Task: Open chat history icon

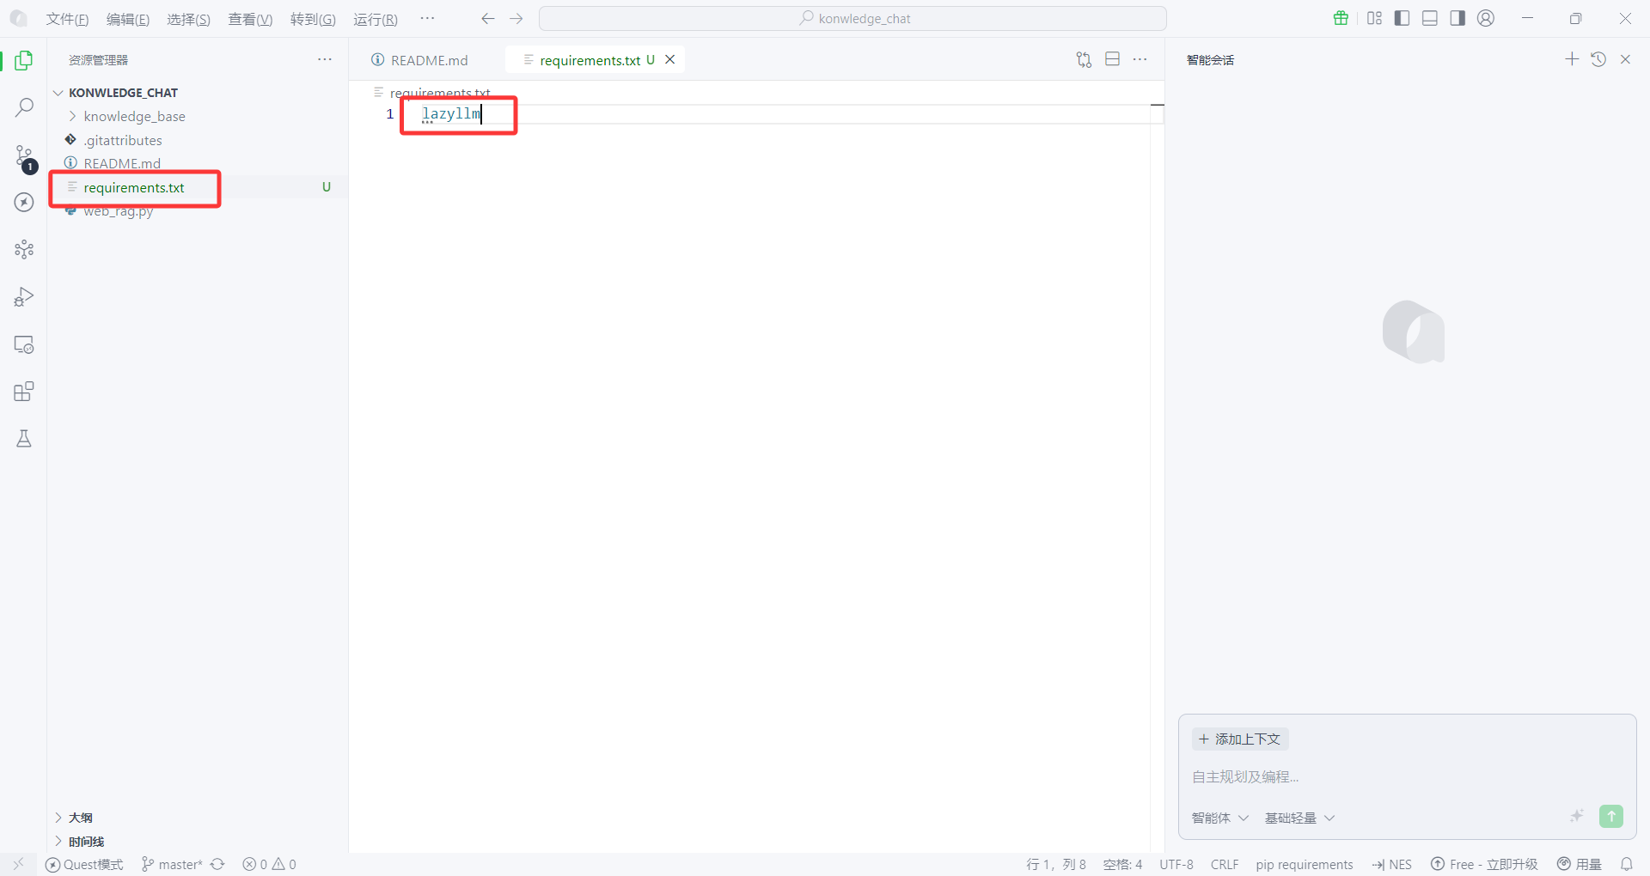Action: [x=1598, y=59]
